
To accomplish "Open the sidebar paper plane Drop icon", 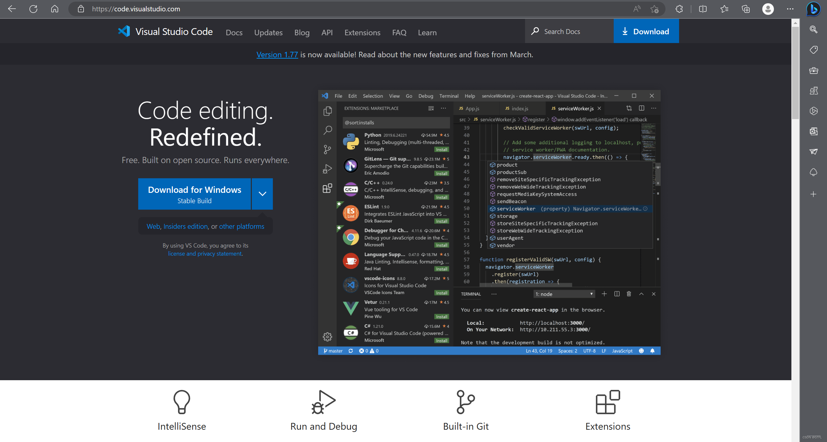I will click(x=813, y=151).
